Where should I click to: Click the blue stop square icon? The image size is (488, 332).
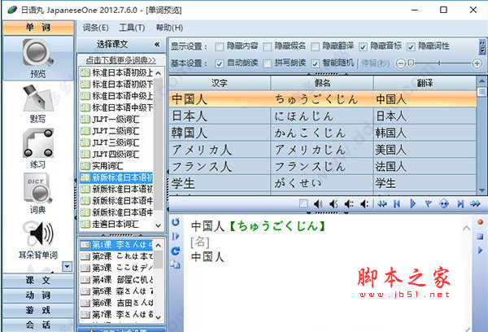tap(480, 236)
